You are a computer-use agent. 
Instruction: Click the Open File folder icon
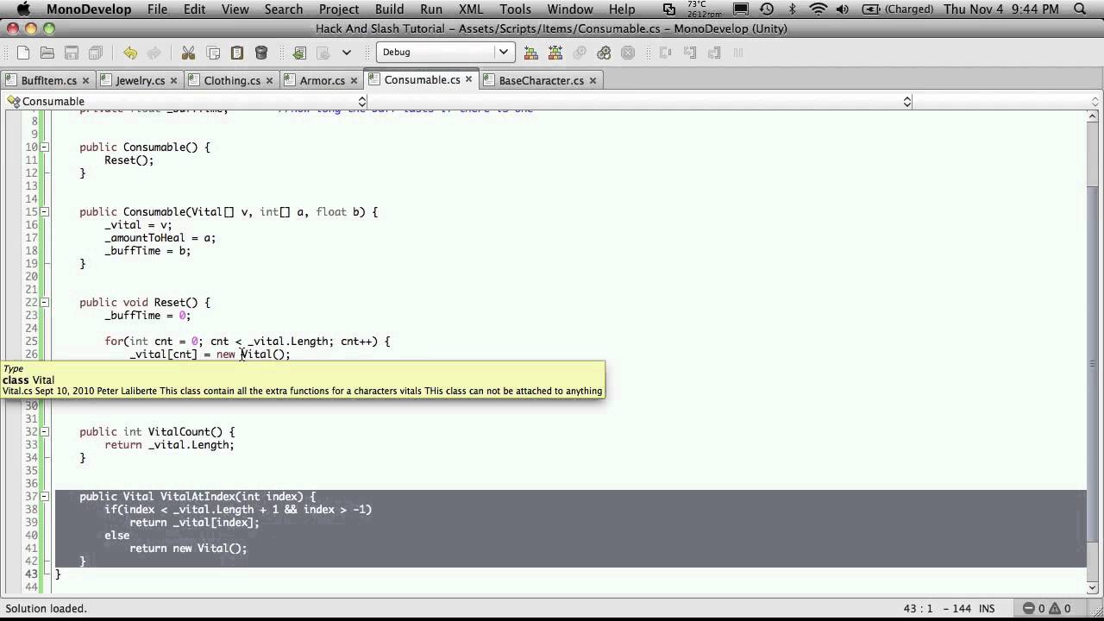47,53
